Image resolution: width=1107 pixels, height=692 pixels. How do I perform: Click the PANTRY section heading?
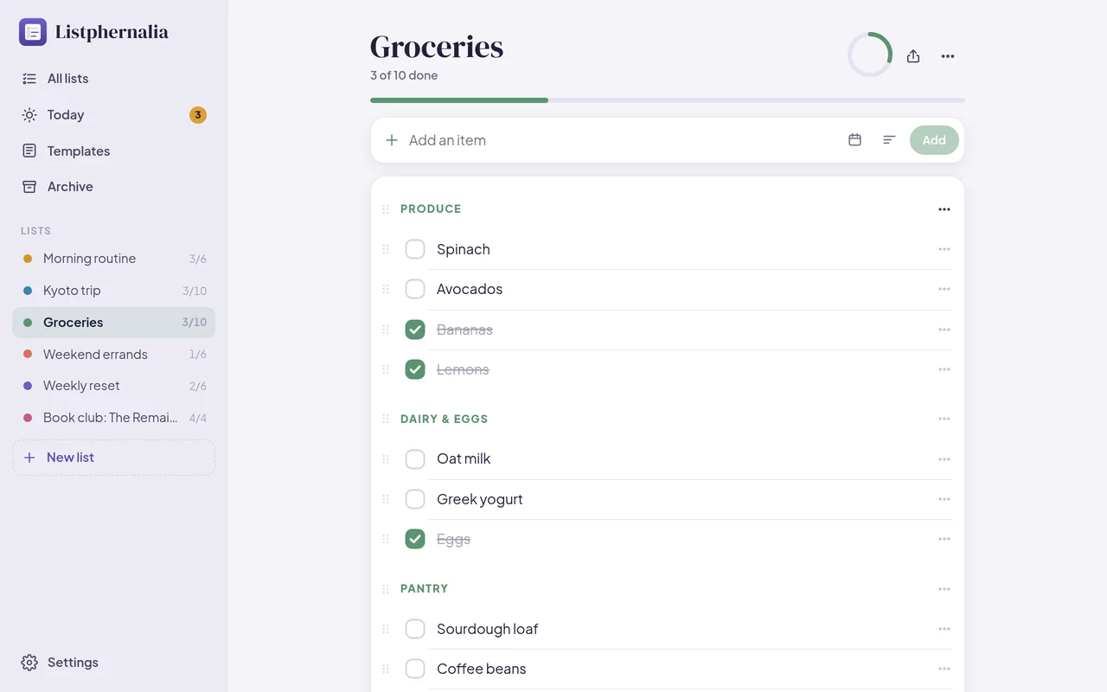(425, 589)
